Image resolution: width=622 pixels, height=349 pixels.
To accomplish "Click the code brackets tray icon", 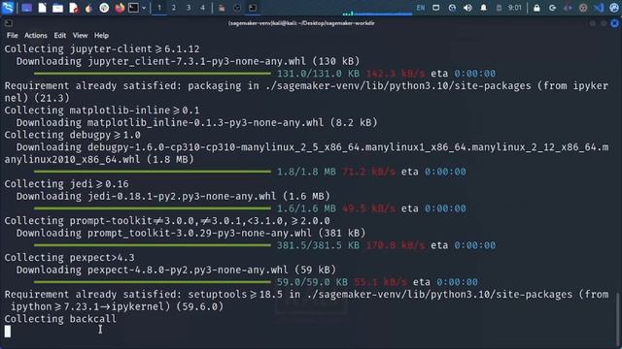I will (x=568, y=8).
